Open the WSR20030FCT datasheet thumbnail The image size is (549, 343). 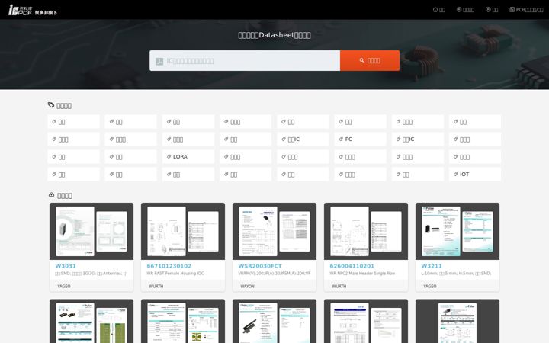point(274,232)
